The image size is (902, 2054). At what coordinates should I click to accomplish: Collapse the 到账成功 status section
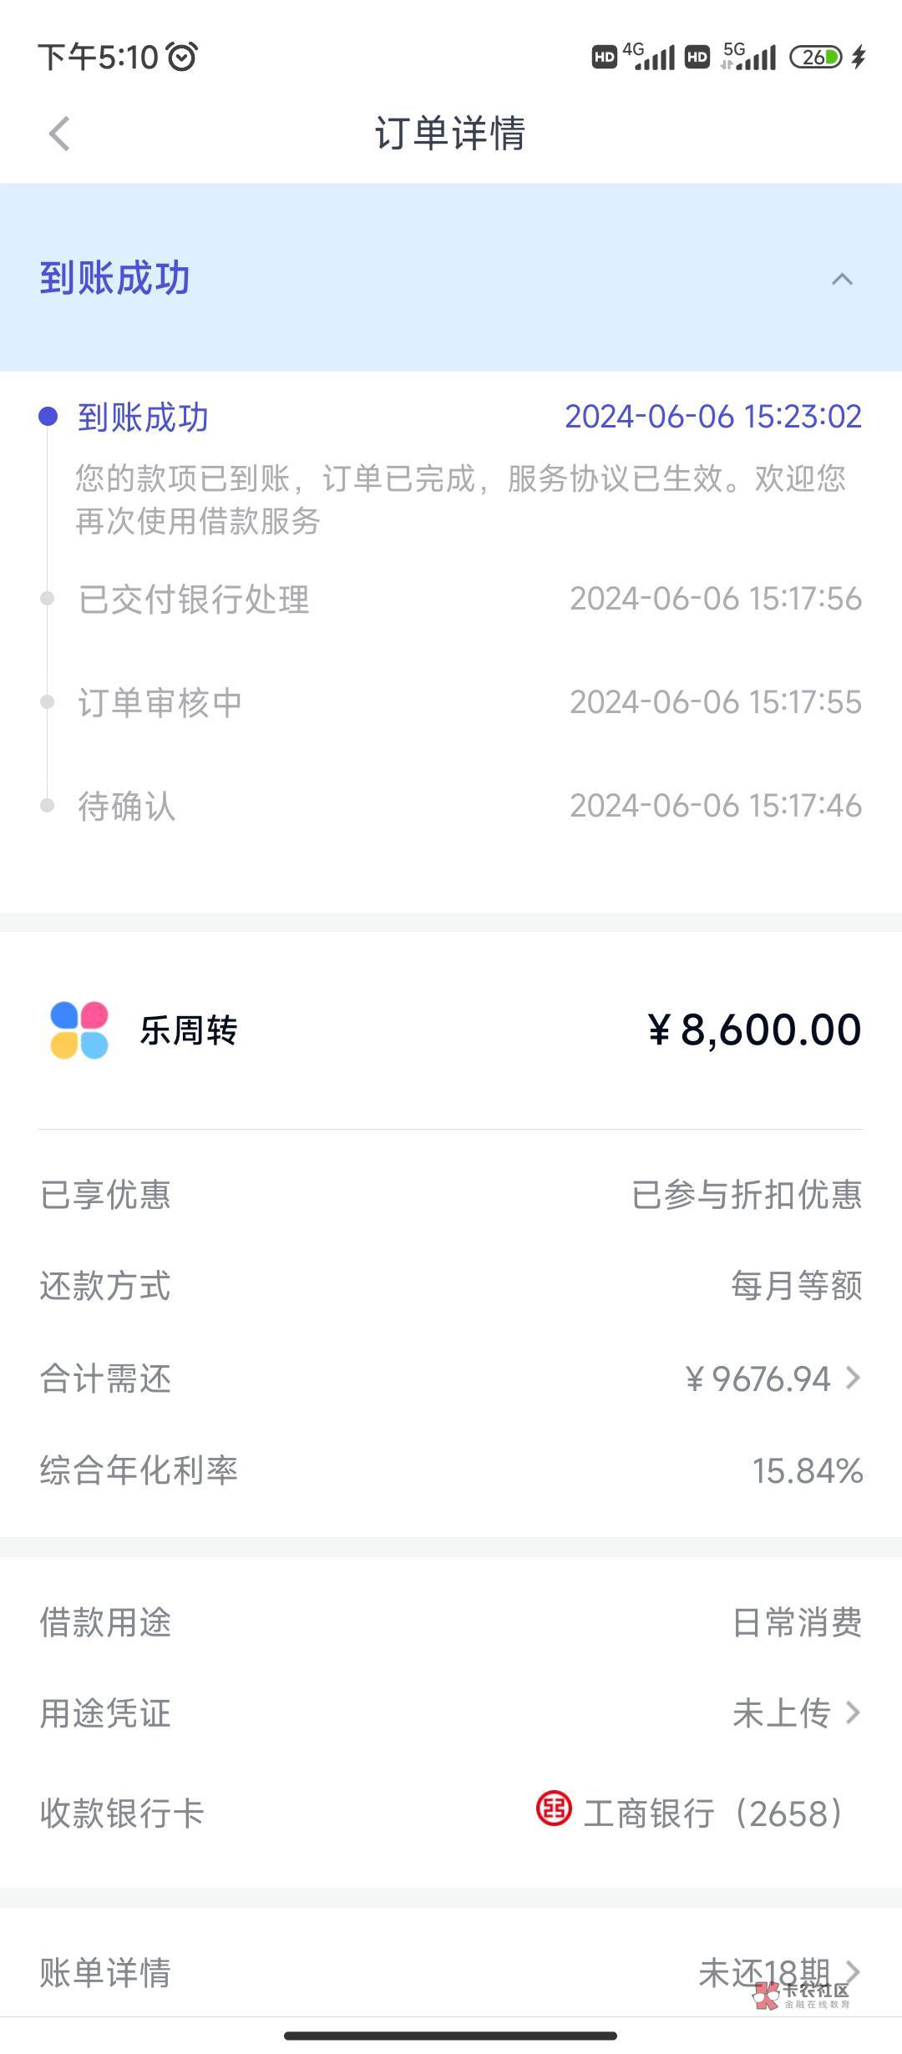(x=842, y=279)
